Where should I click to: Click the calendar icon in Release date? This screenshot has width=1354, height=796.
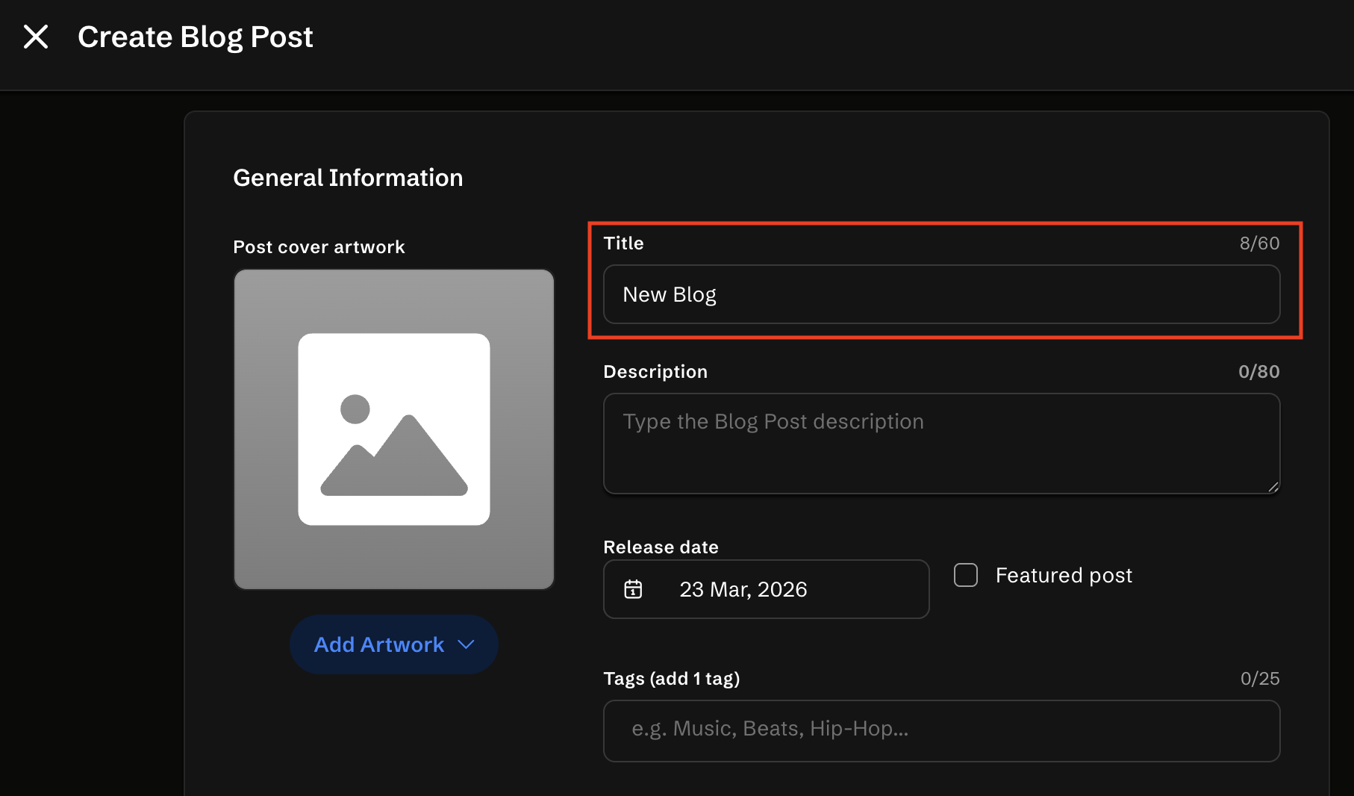[x=633, y=589]
